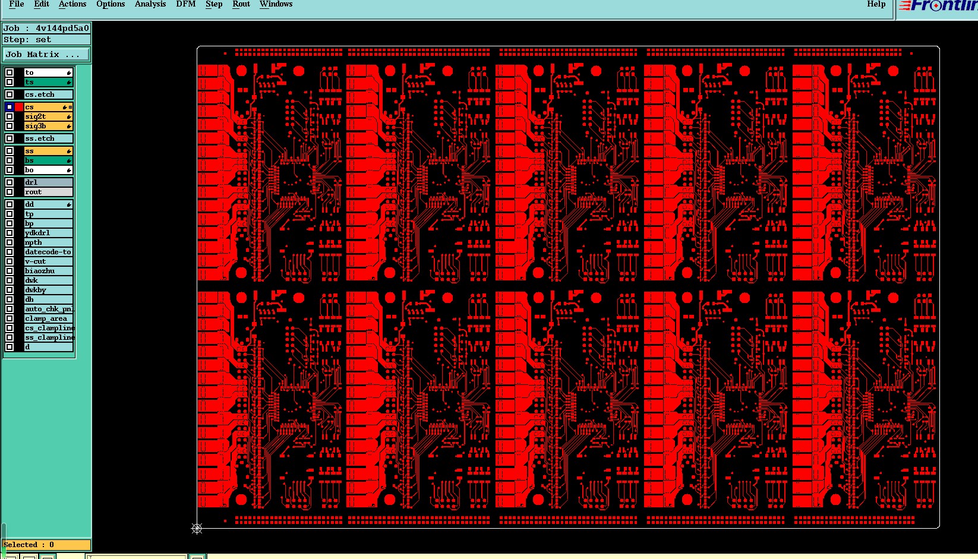Click the Job Matrix ... button
Screen dimensions: 978x559
46,54
